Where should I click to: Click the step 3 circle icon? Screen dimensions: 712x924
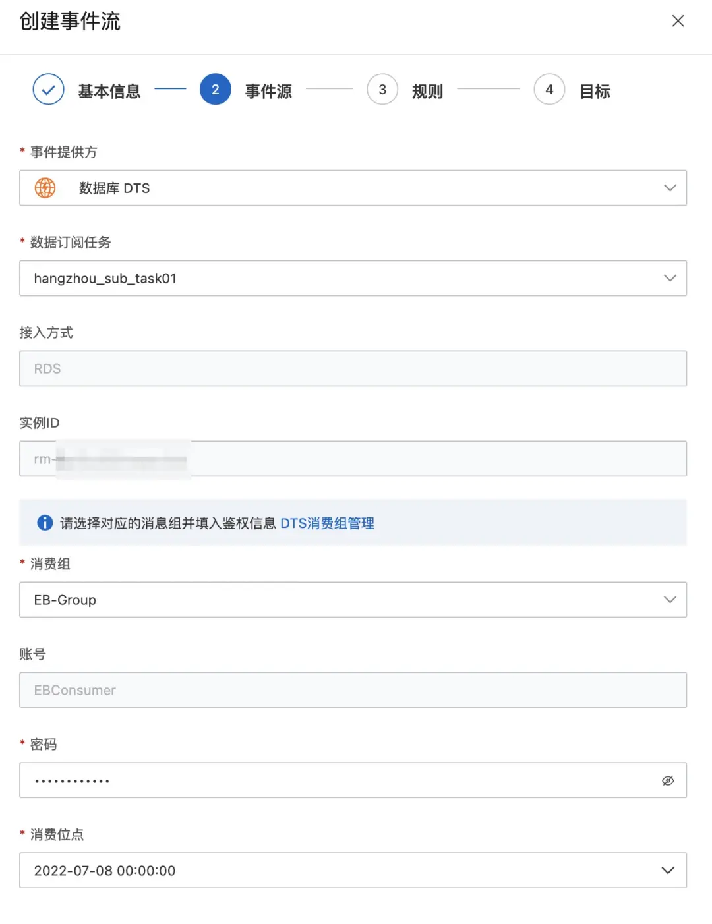click(382, 90)
